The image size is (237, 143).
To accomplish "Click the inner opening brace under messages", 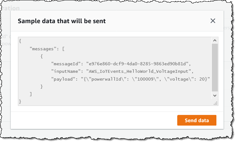I will coord(42,56).
